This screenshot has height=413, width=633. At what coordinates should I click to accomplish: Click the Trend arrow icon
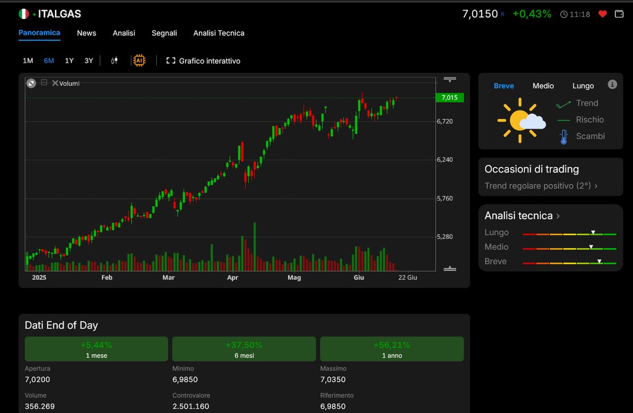tap(563, 104)
